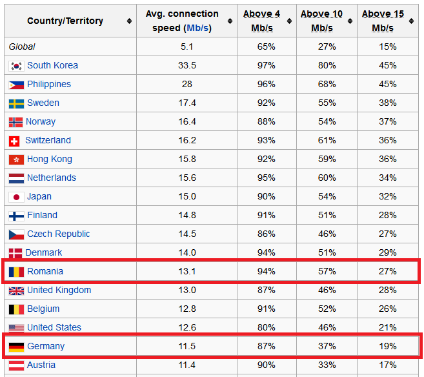Viewport: 424px width, 377px height.
Task: Click the Switzerland flag icon
Action: 14,141
